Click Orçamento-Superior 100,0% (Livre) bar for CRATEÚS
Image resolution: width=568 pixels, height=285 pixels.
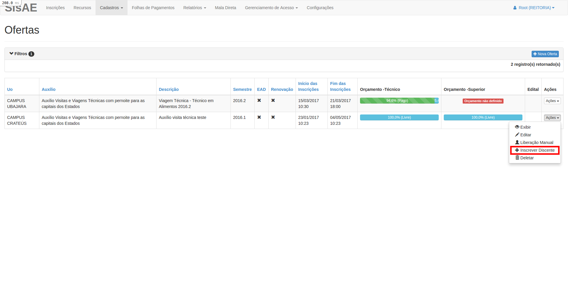483,117
